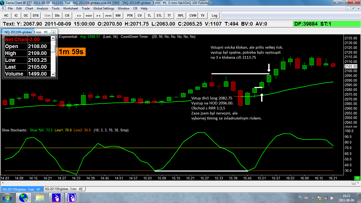Pick the ETL toolbar button
The image size is (361, 203).
[x=159, y=16]
